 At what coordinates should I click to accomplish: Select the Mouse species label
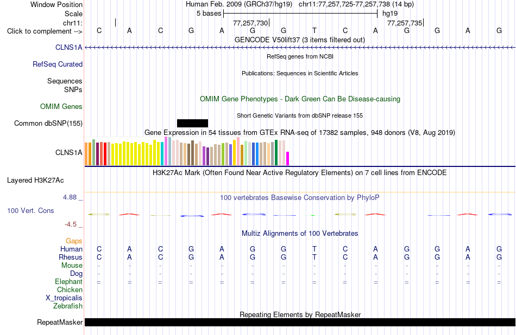coord(72,266)
